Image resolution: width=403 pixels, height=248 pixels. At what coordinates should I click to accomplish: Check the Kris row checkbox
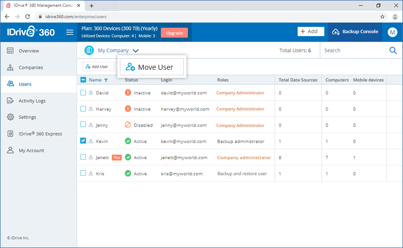point(83,173)
